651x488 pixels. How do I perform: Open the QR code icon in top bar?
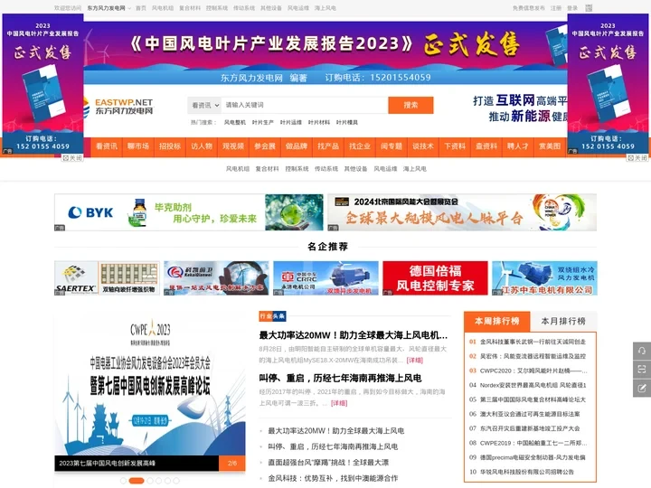[589, 8]
